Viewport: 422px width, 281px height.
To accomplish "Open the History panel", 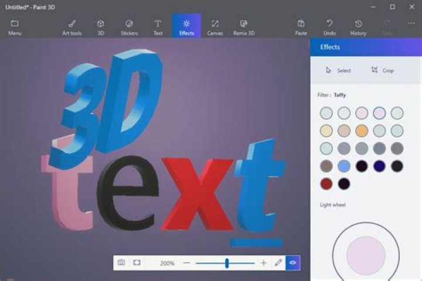I will (358, 27).
